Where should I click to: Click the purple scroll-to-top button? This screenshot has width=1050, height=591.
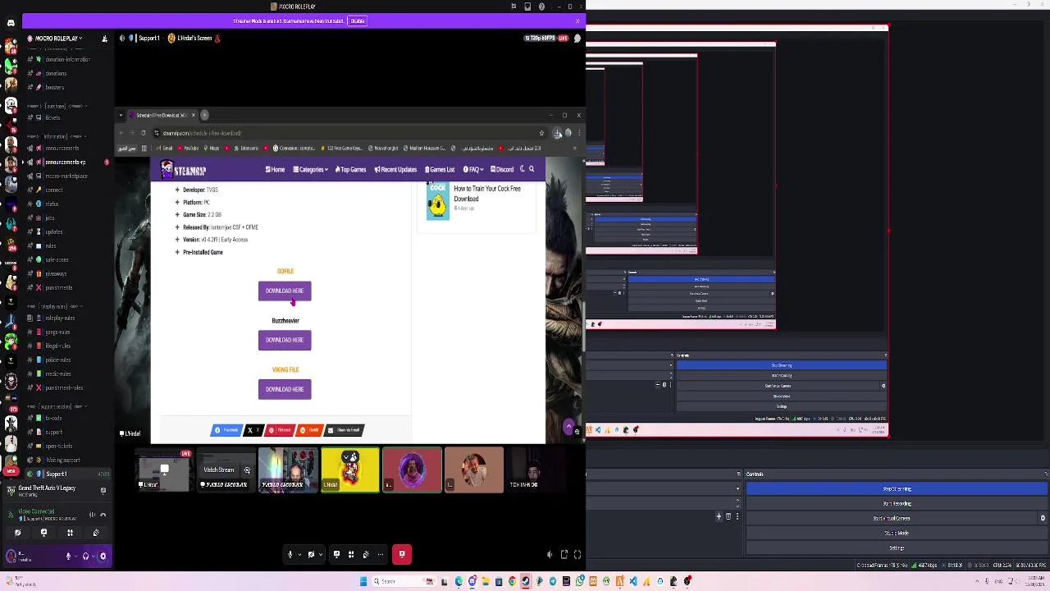[x=568, y=426]
